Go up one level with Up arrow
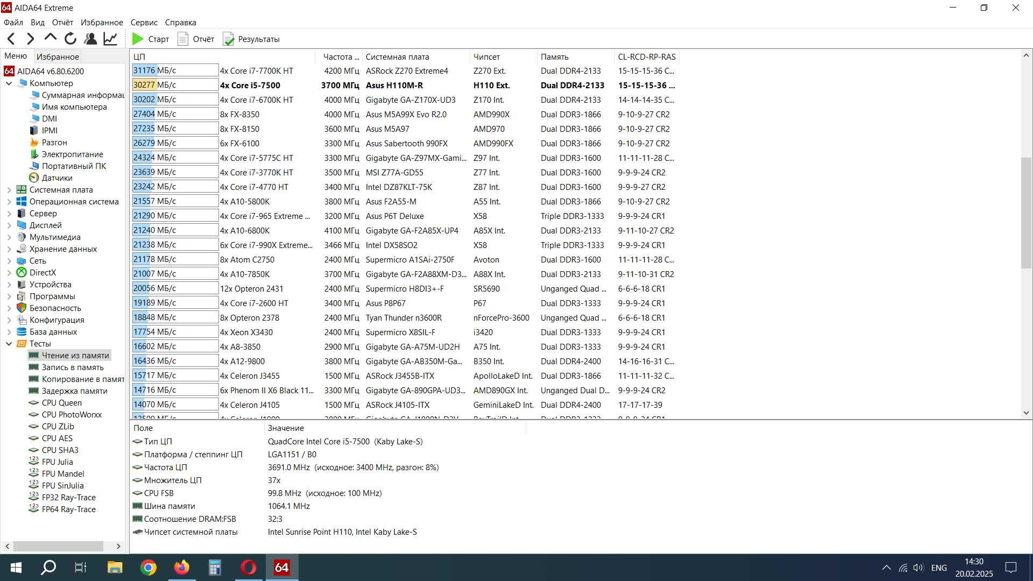 tap(51, 38)
